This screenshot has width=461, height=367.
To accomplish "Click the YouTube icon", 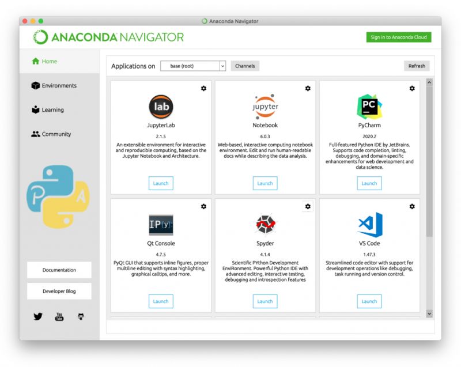I will pyautogui.click(x=59, y=316).
